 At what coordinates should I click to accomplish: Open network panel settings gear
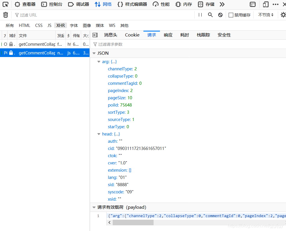pyautogui.click(x=283, y=14)
